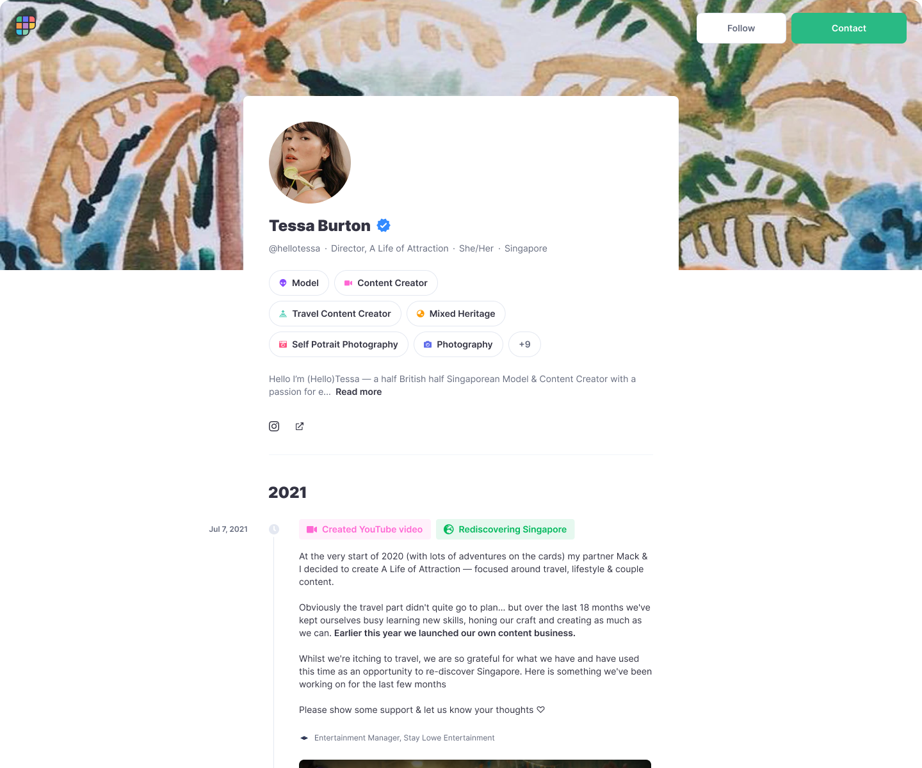Open Tessa's Instagram profile icon

tap(274, 426)
